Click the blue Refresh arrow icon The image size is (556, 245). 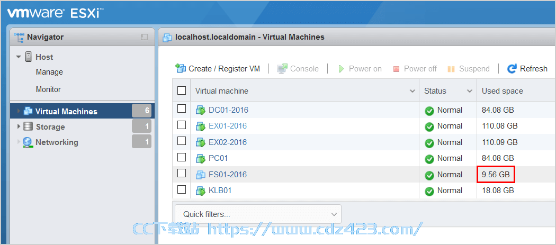click(512, 68)
